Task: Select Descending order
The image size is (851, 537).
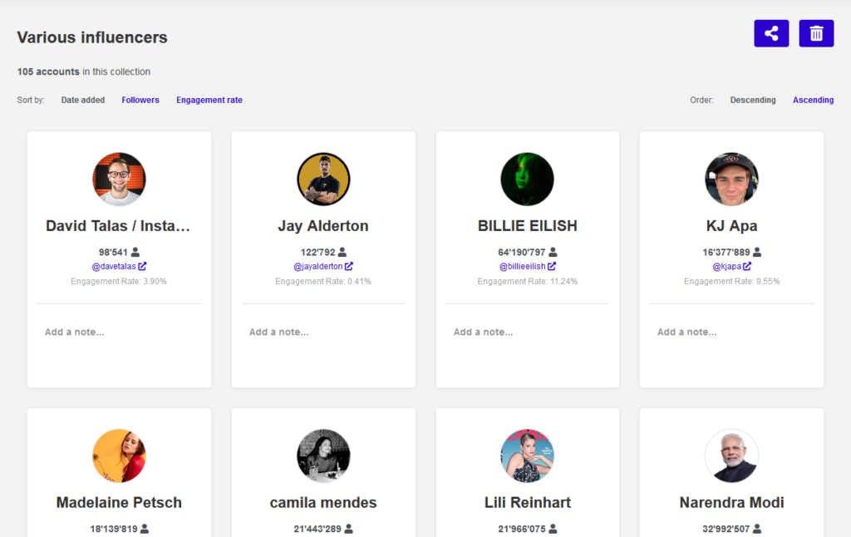Action: pos(753,100)
